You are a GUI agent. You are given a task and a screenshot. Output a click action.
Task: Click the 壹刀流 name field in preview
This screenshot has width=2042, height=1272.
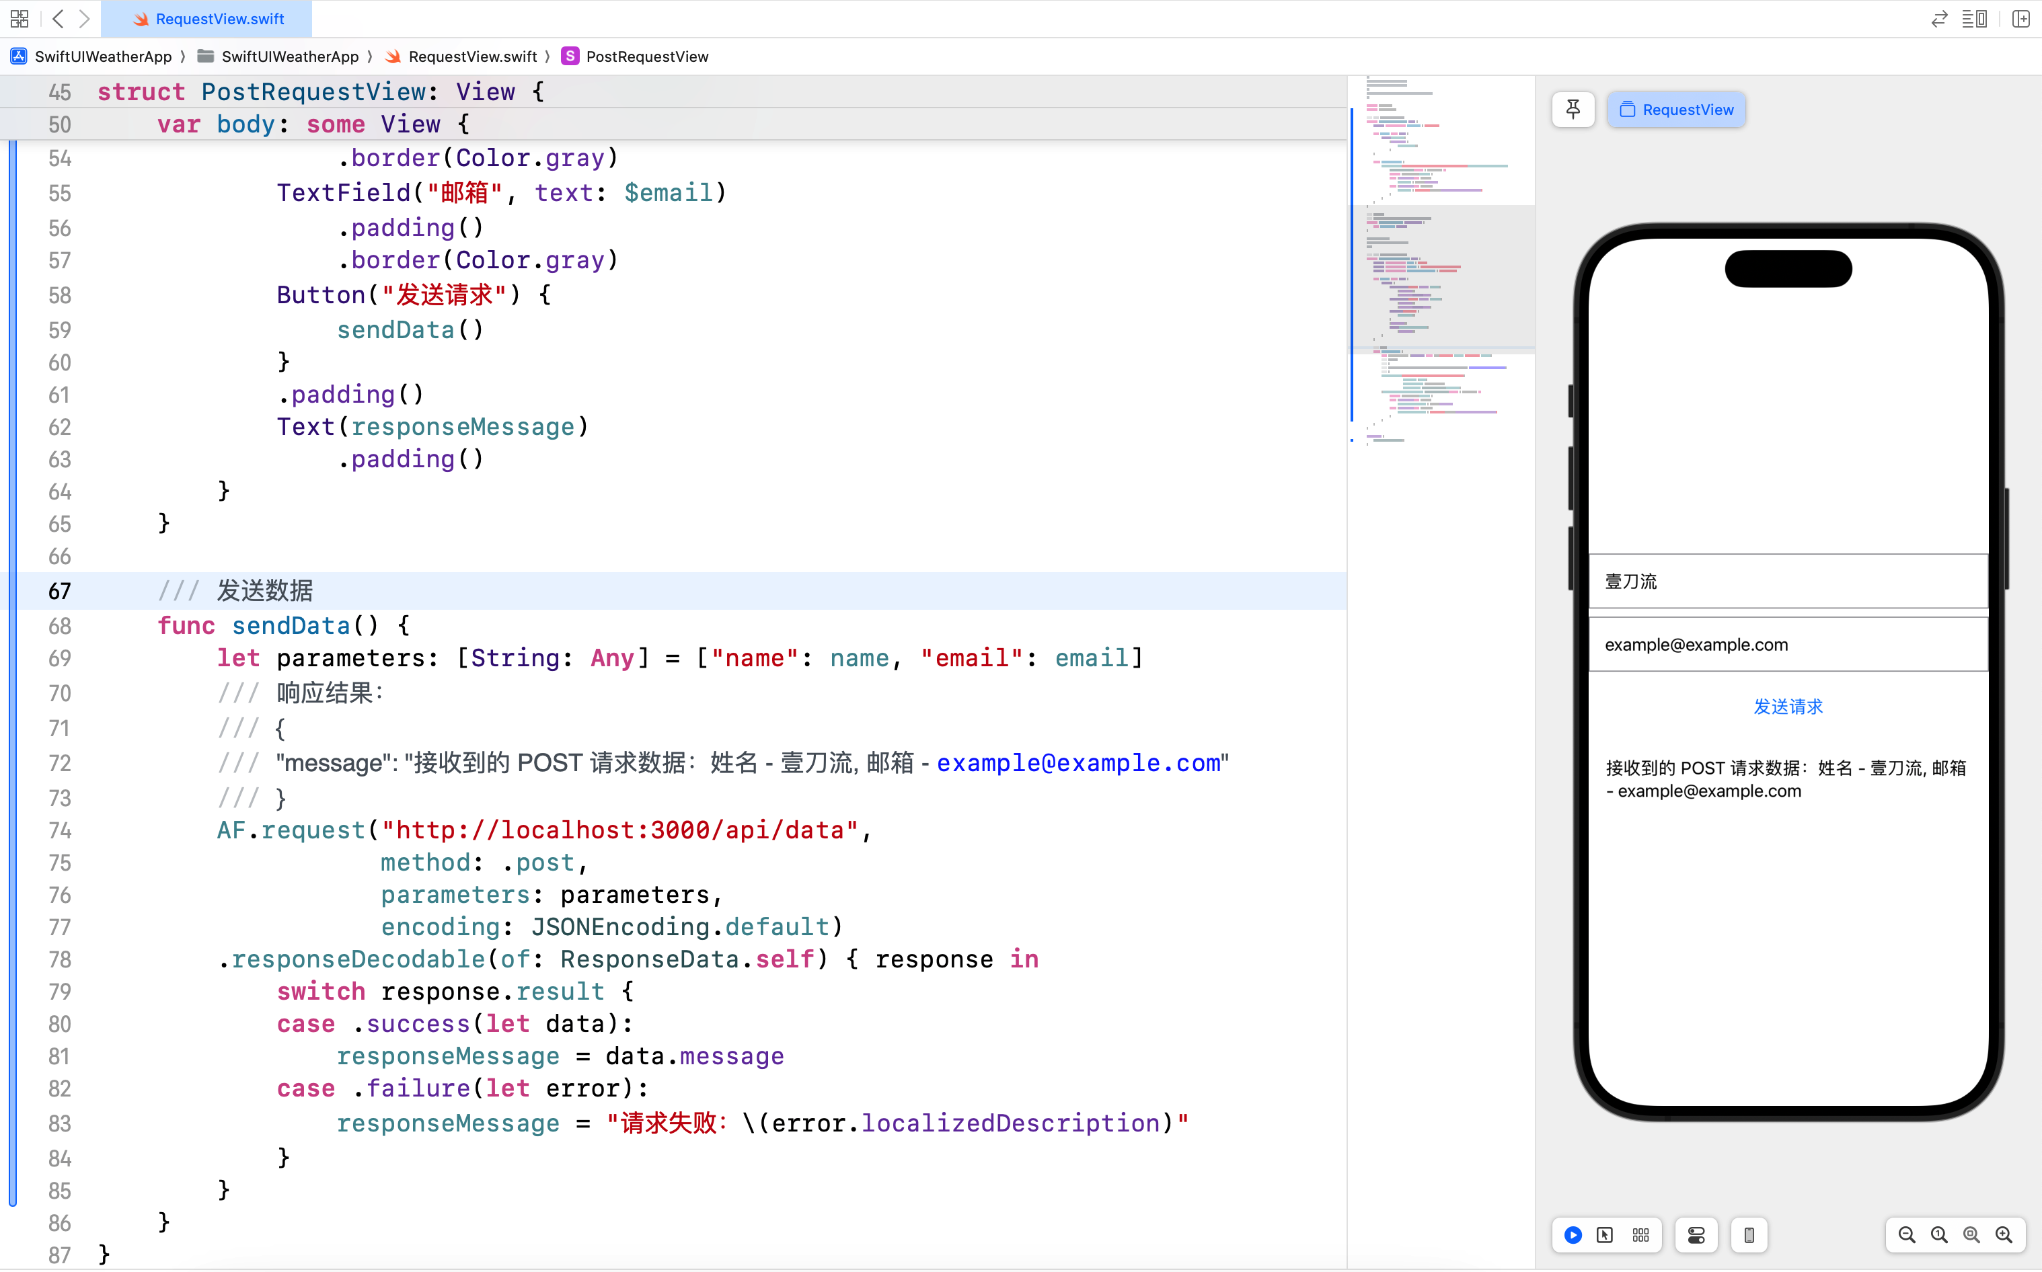1788,582
